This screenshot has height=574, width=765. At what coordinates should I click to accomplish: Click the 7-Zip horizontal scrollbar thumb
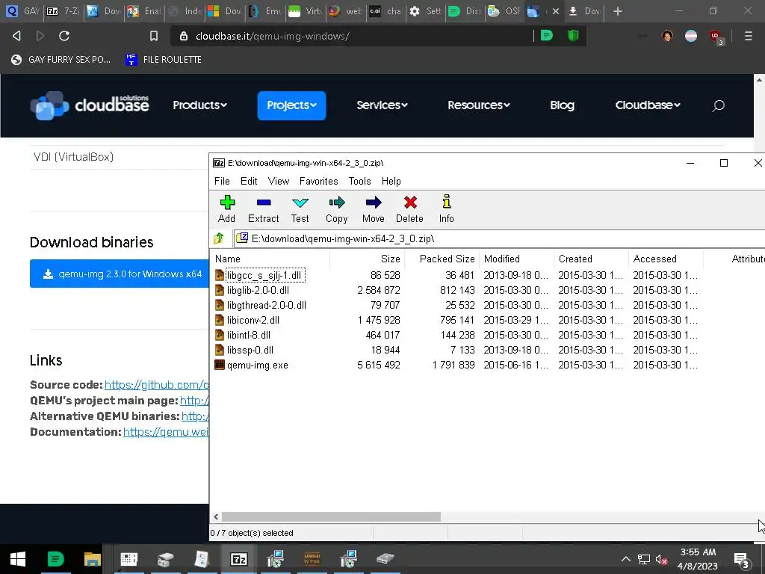click(331, 517)
